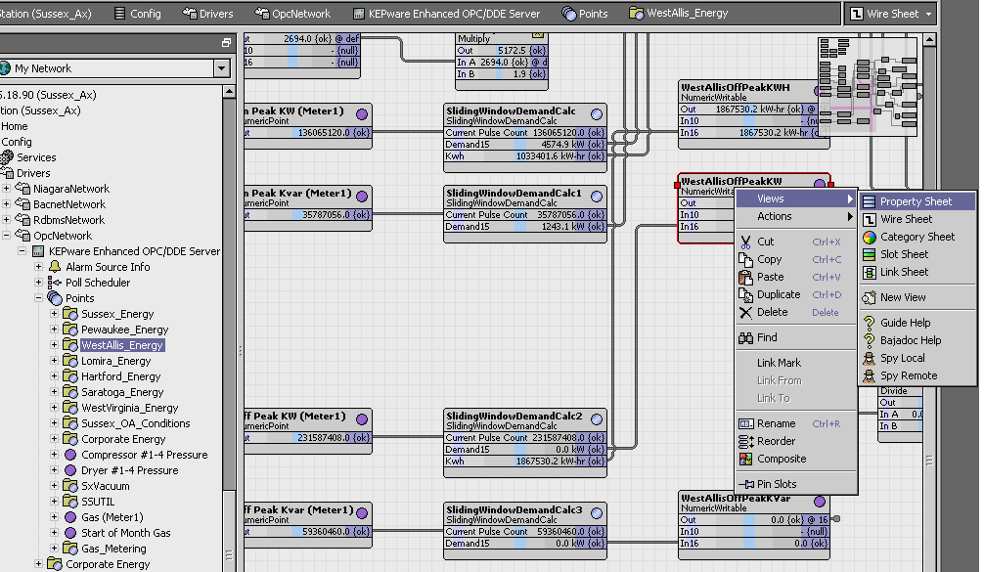Select Property Sheet from Views submenu
Screen dimensions: 984x572
(x=916, y=201)
